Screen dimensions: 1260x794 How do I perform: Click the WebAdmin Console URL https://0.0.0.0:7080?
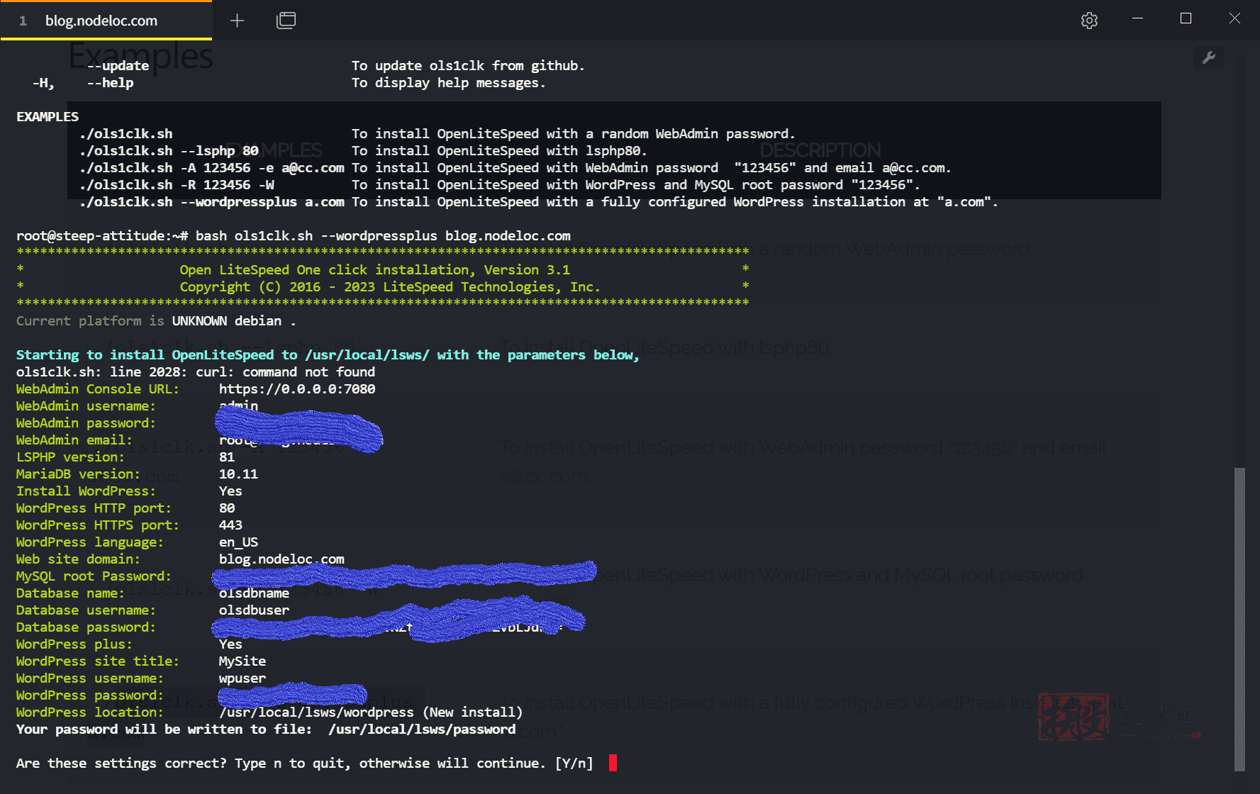coord(297,388)
